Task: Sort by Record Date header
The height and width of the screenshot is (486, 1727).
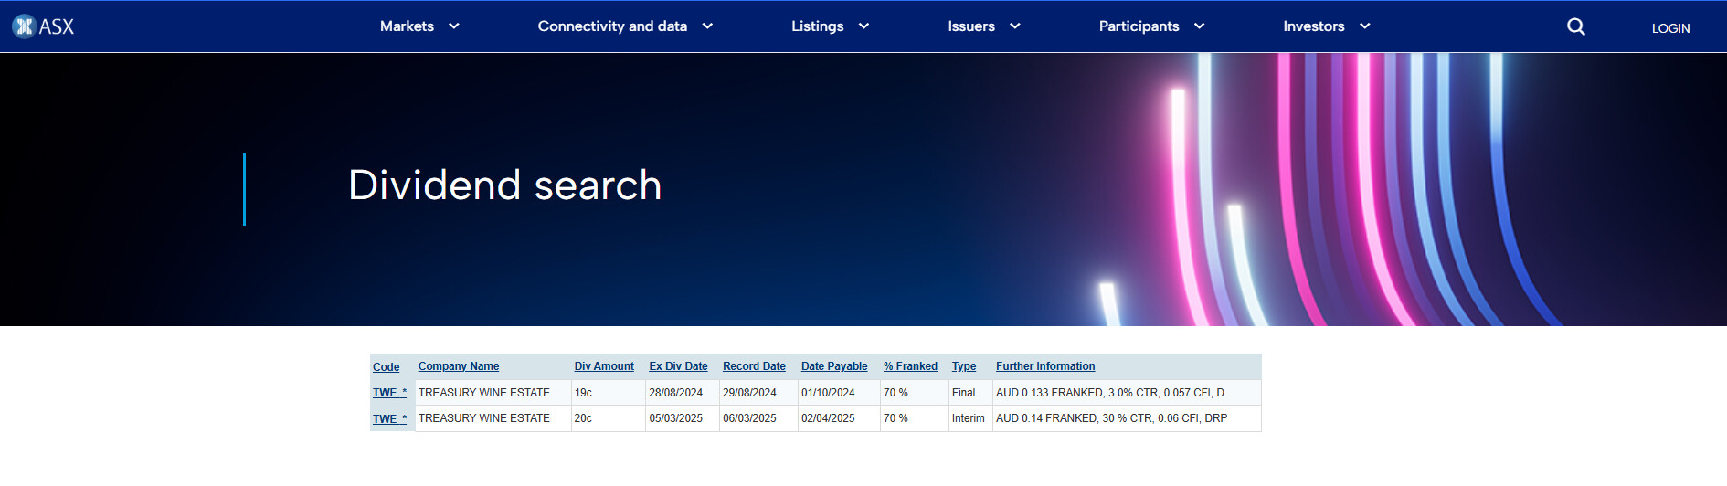Action: (754, 366)
